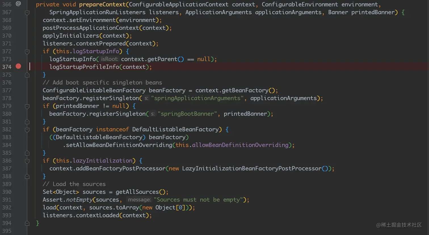Click logStartupProfileInfo on line 374

coord(84,67)
